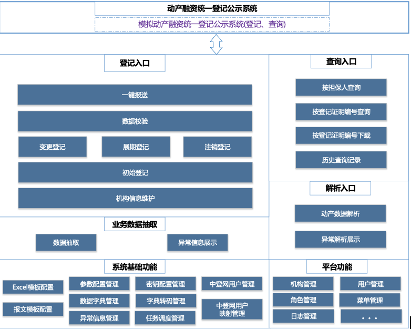Click the 机构信息维护 block
Image resolution: width=411 pixels, height=330 pixels.
pyautogui.click(x=135, y=199)
